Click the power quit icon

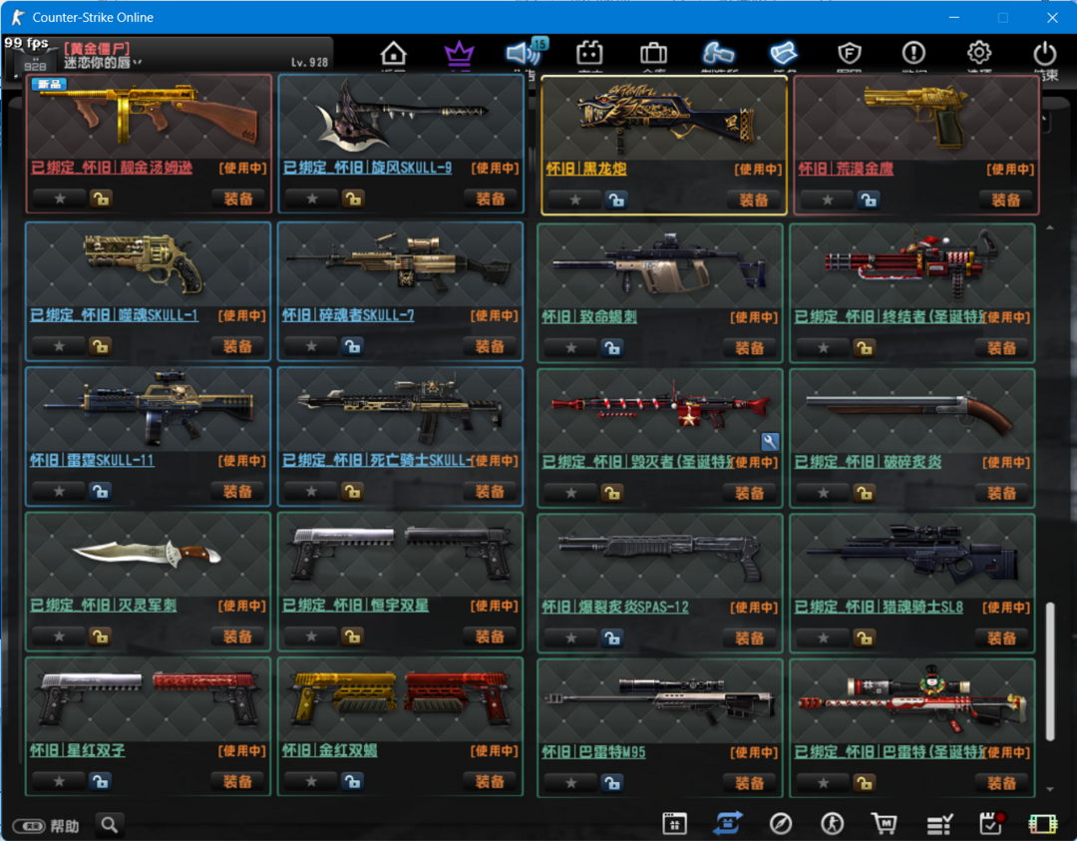tap(1044, 53)
